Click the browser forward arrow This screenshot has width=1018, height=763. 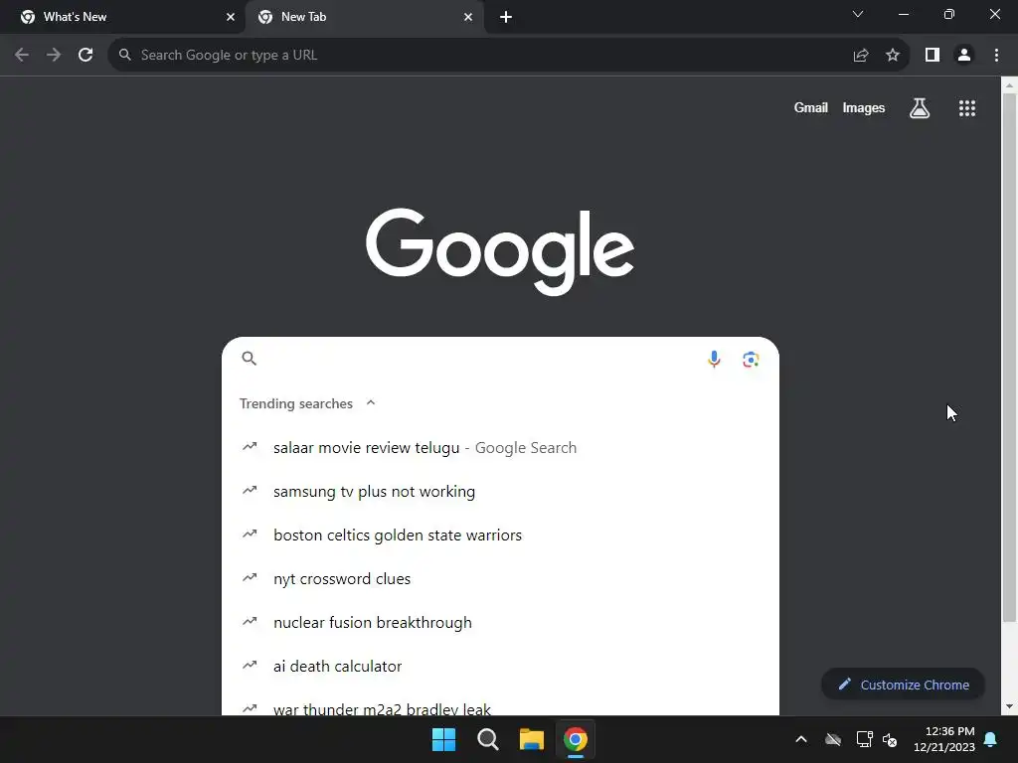[x=54, y=56]
